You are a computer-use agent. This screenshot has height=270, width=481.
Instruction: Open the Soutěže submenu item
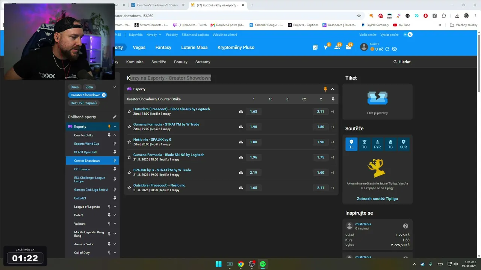coord(159,62)
